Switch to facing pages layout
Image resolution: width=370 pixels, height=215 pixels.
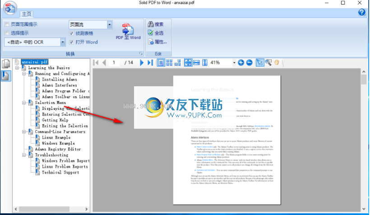[178, 63]
